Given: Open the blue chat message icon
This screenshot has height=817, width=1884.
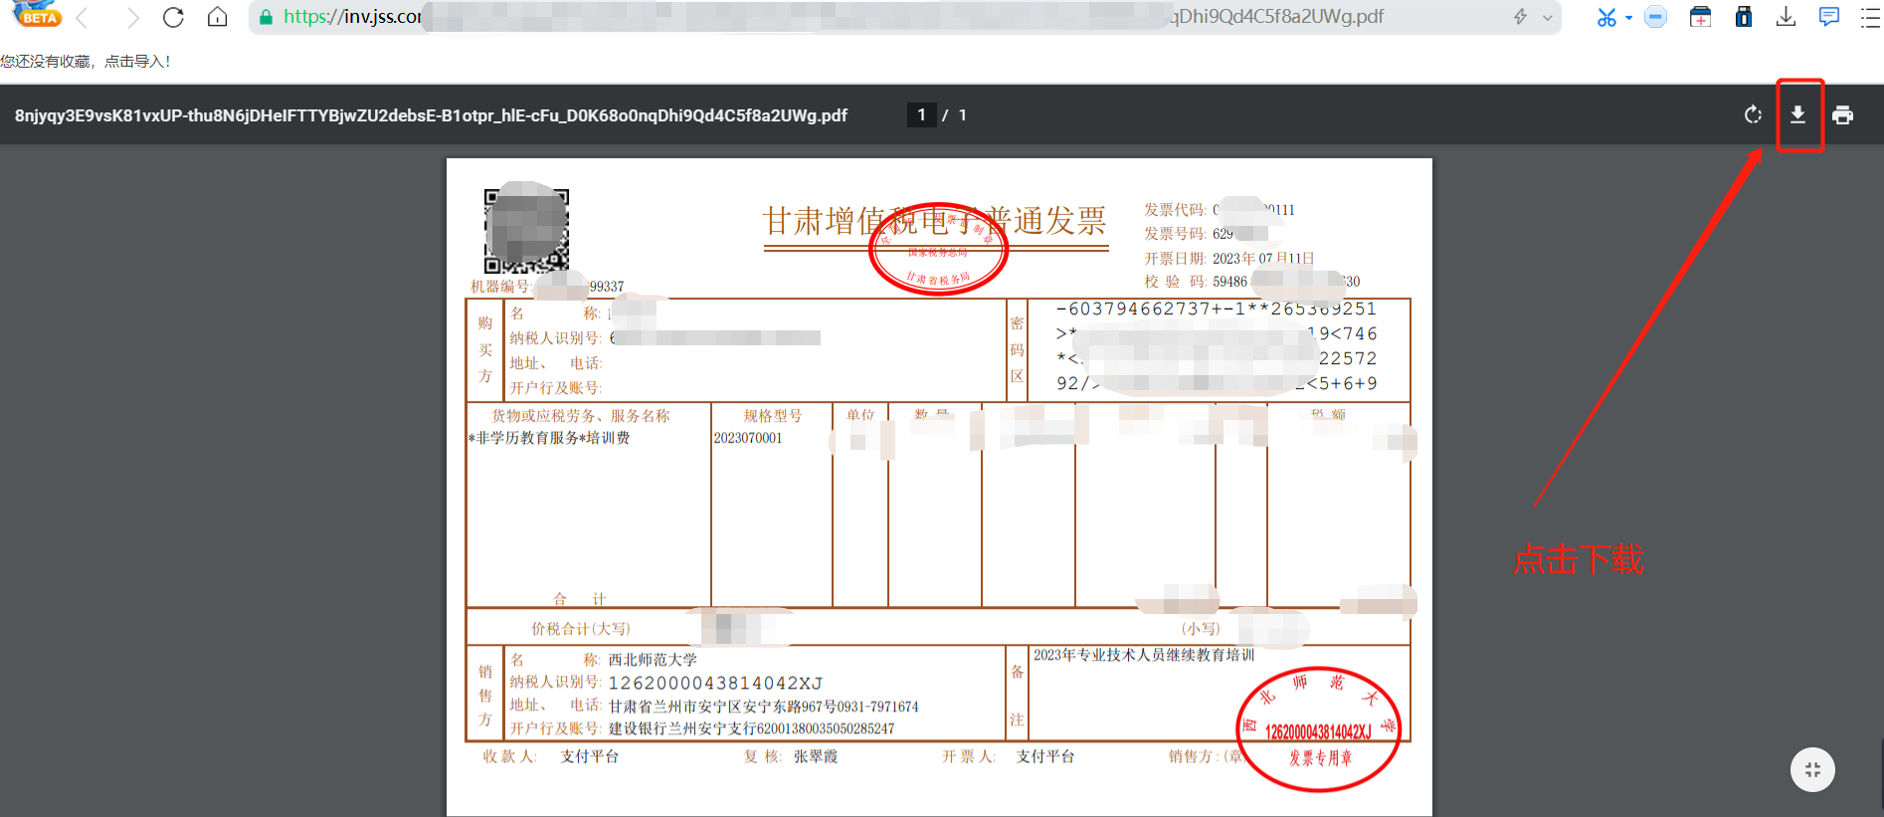Looking at the screenshot, I should coord(1828,17).
